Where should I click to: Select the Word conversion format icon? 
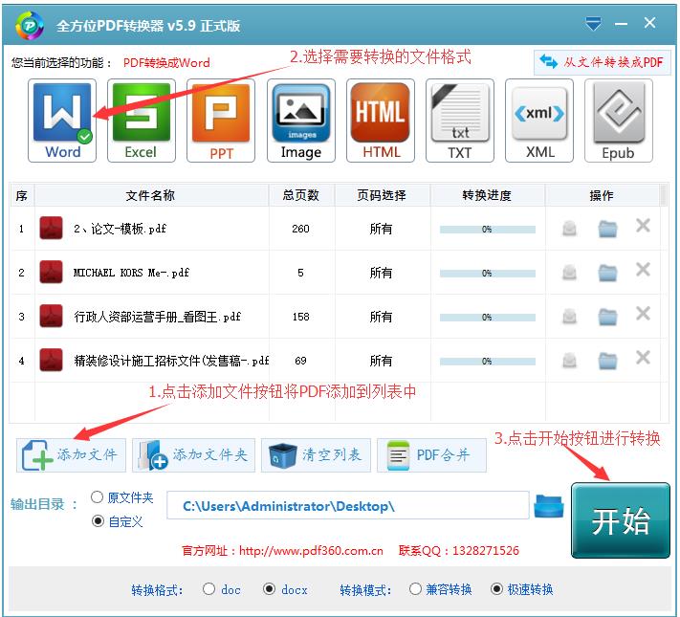63,121
